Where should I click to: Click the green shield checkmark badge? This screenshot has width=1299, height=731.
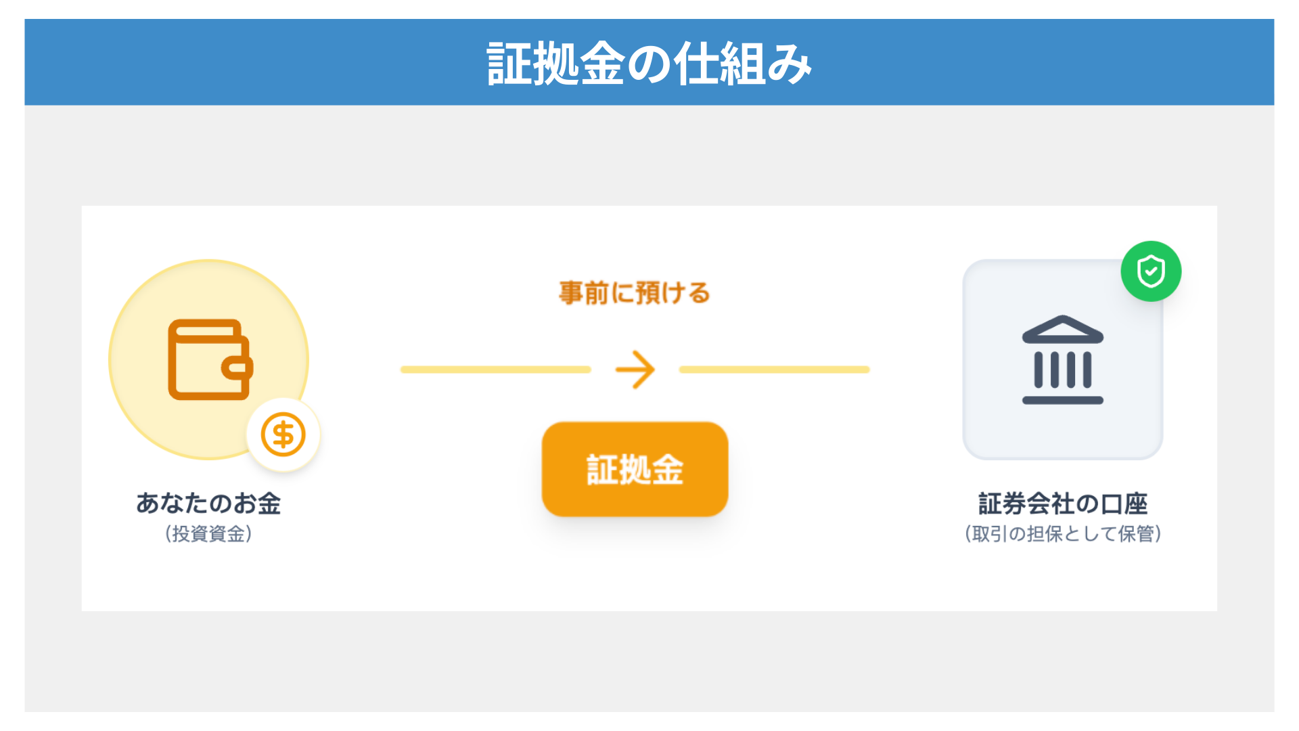tap(1151, 271)
